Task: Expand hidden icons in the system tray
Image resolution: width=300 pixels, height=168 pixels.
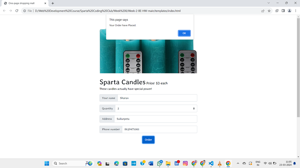Action: 238,163
